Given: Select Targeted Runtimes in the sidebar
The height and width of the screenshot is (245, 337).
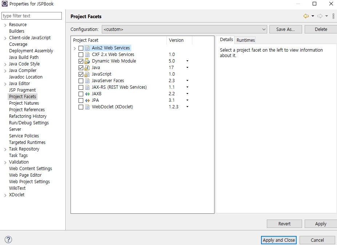Looking at the screenshot, I should [27, 142].
